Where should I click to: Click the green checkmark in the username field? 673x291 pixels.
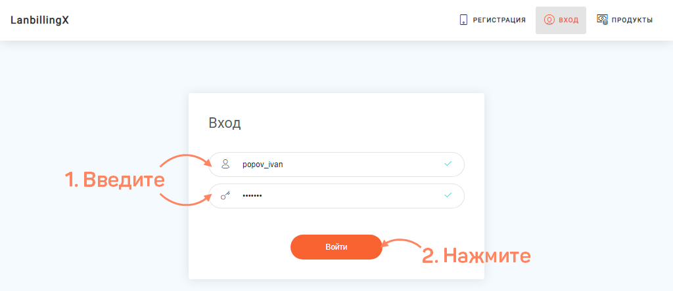click(x=448, y=163)
